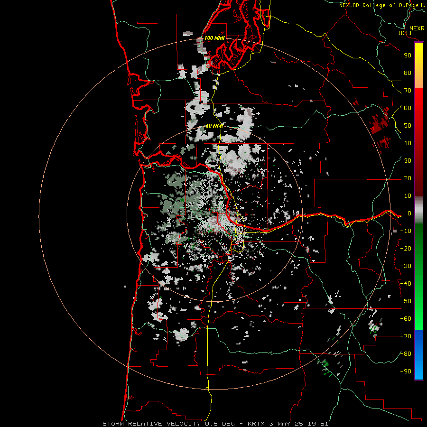Select the 30 tick label on colorbar
This screenshot has width=427, height=427.
408,161
